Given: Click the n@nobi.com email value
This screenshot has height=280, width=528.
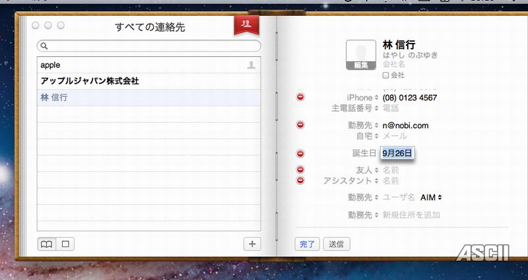Looking at the screenshot, I should coord(405,125).
